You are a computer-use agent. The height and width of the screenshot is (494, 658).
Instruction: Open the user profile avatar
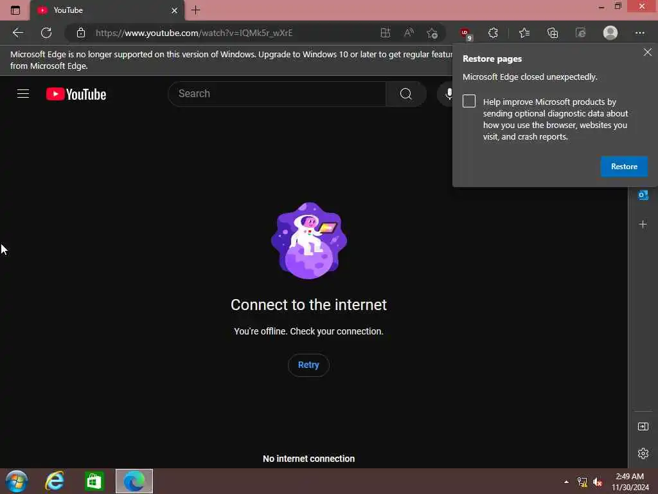pyautogui.click(x=610, y=33)
